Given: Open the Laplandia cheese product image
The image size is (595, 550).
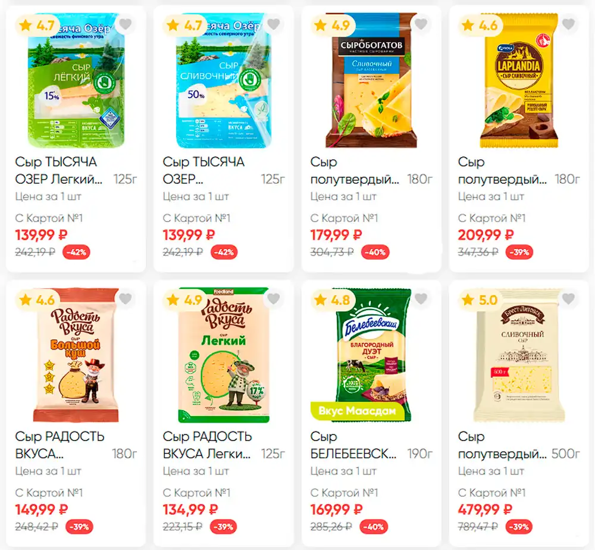Looking at the screenshot, I should click(519, 80).
